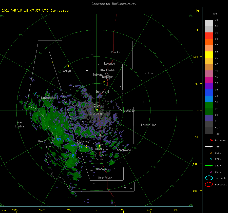Click the bright green swatch between 30 and 20

click(x=209, y=105)
